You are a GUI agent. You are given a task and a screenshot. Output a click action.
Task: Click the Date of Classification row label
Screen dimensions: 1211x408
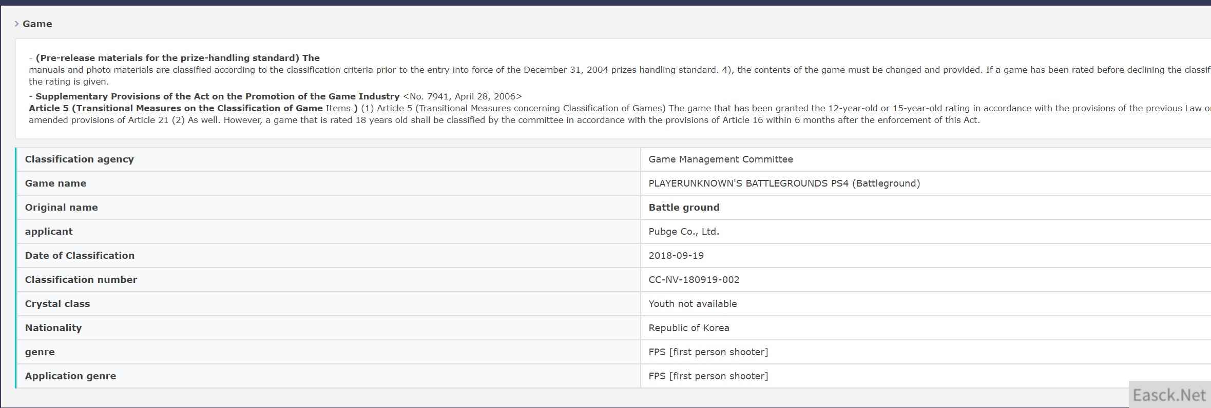80,256
